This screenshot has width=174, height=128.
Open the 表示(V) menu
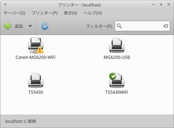(70, 13)
